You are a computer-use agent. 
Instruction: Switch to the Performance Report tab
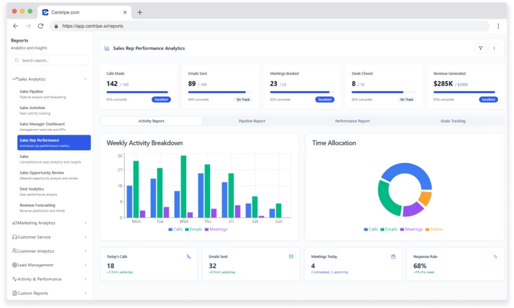(x=352, y=121)
